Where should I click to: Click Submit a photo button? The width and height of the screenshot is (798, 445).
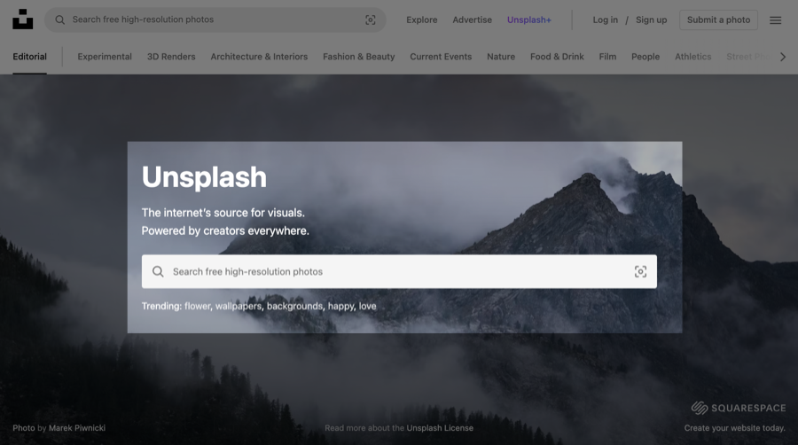click(x=718, y=20)
